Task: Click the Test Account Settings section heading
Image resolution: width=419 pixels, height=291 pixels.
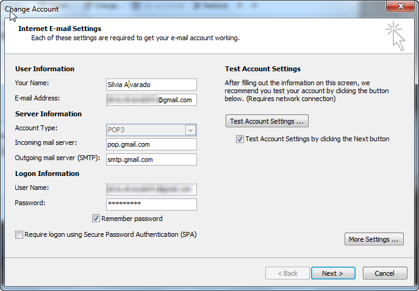Action: pos(262,69)
